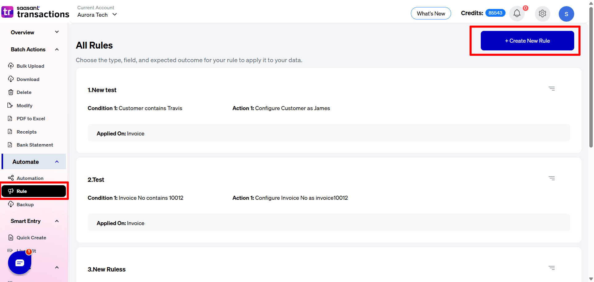Select Bulk Upload in the sidebar

click(x=30, y=66)
